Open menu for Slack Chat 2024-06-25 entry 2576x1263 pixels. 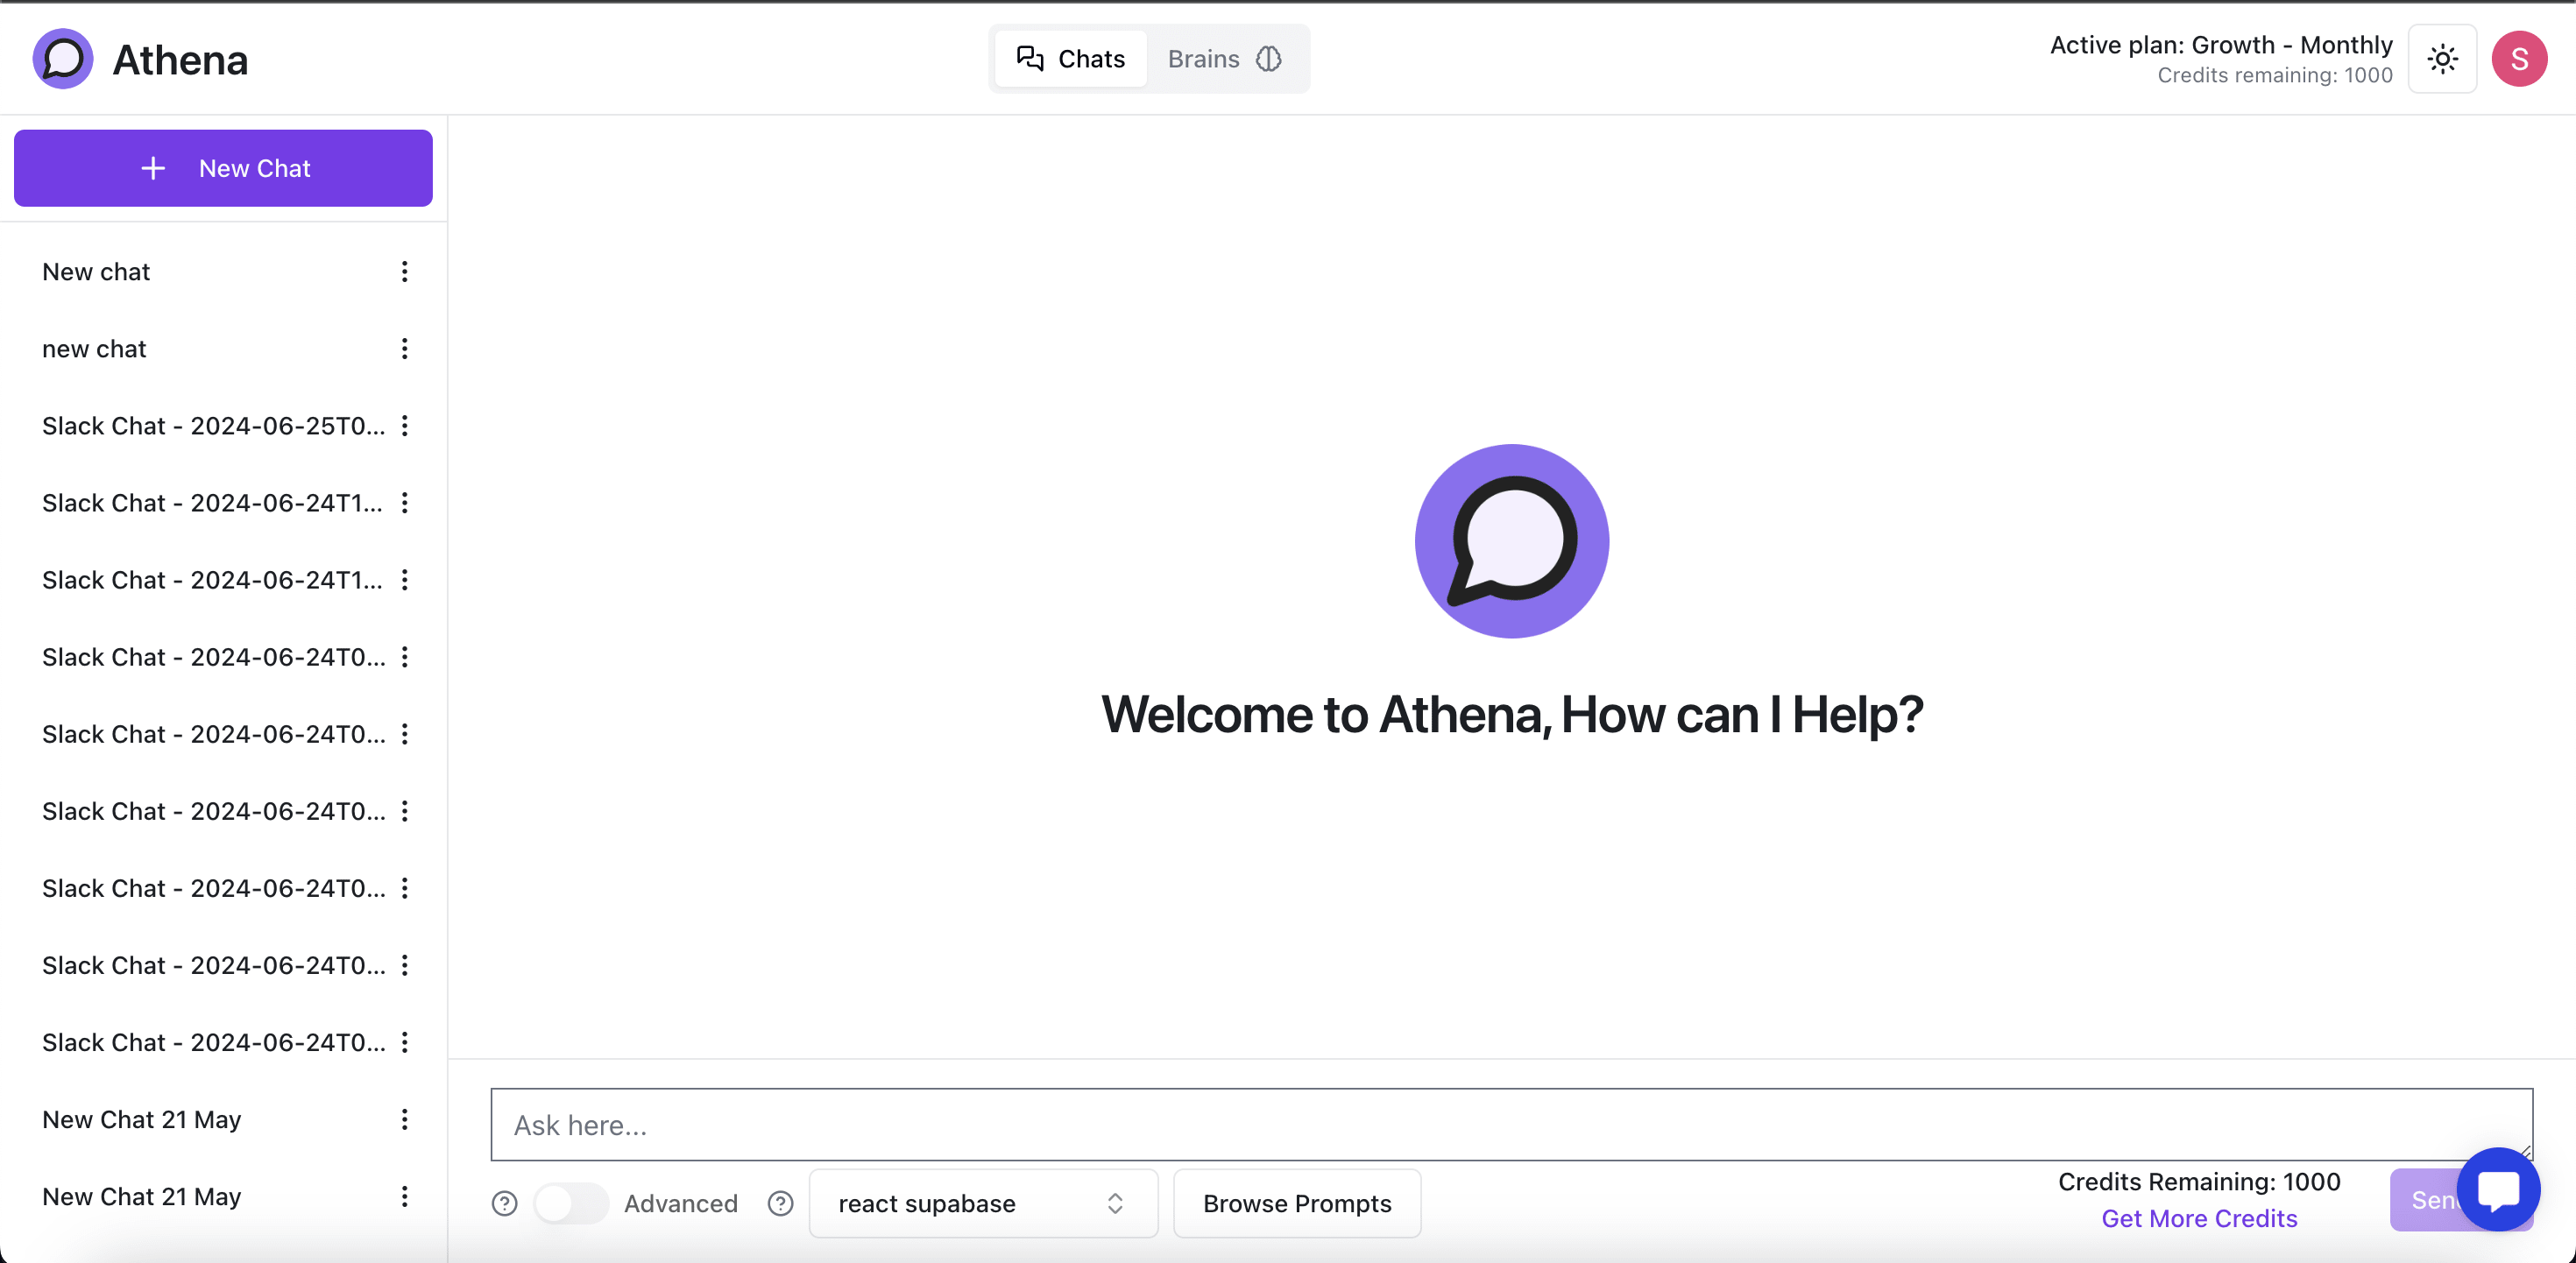click(x=405, y=426)
